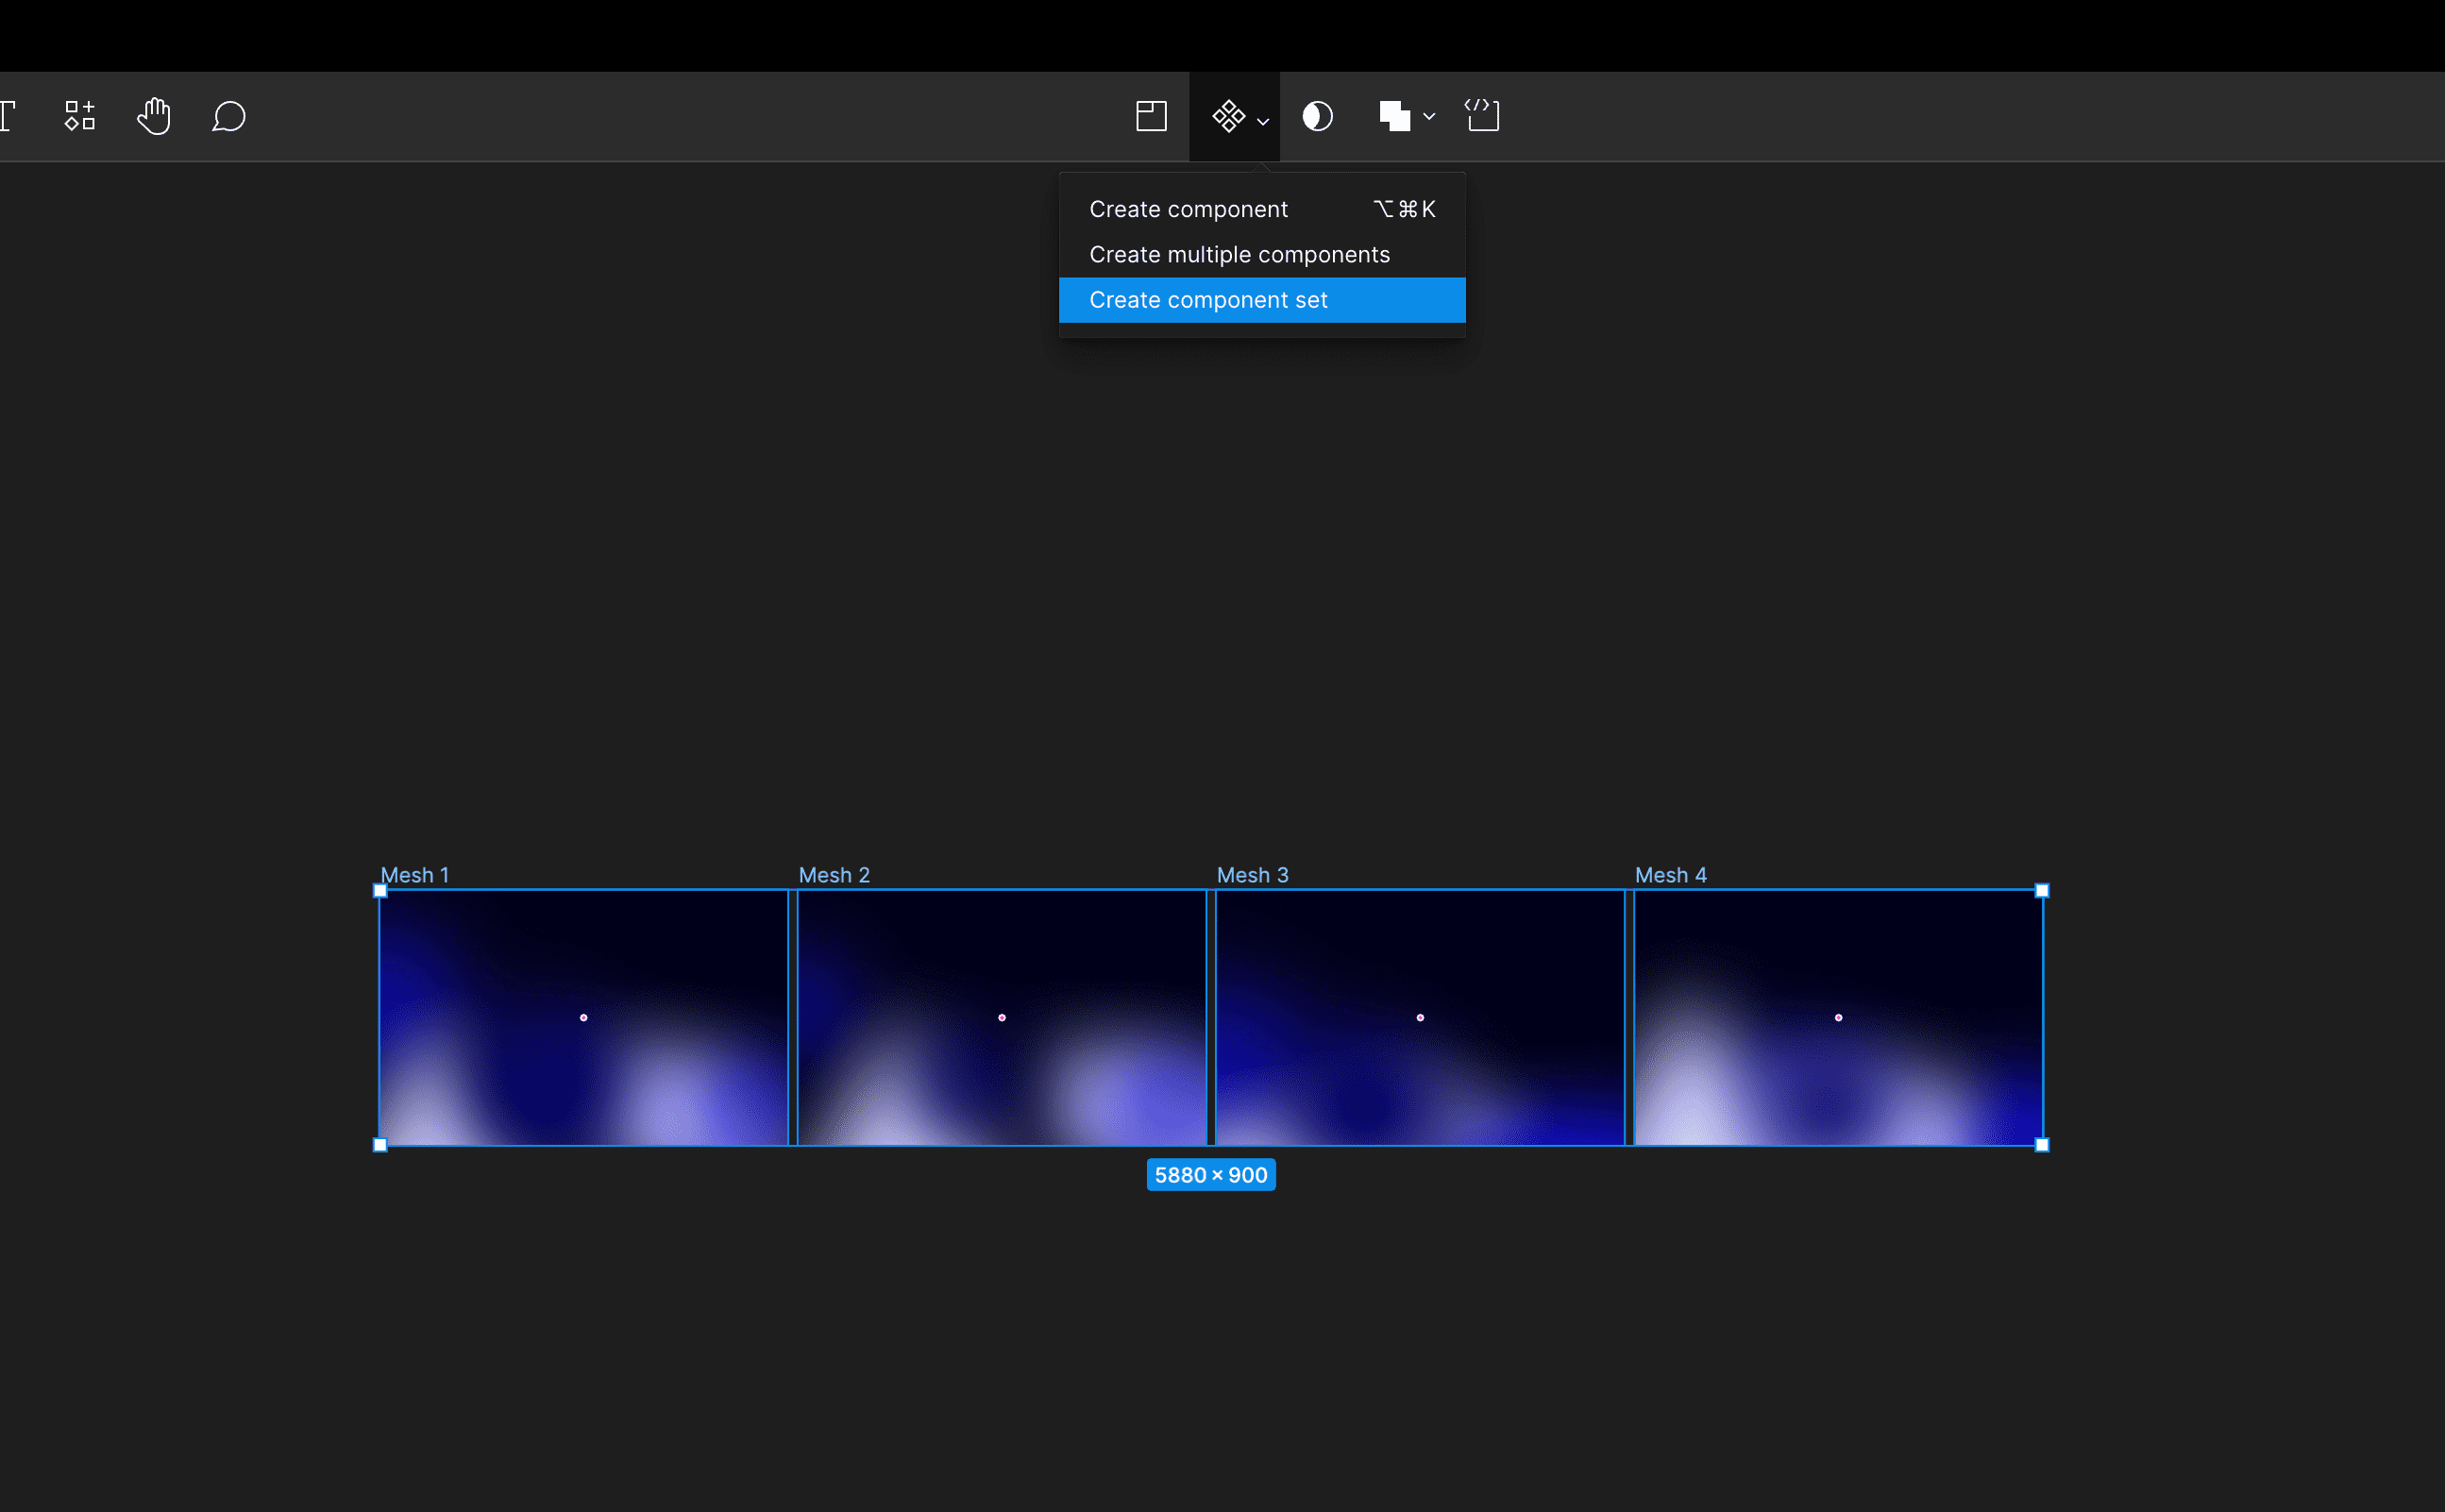Viewport: 2445px width, 1512px height.
Task: Click the 5880 × 900 size badge
Action: (1210, 1175)
